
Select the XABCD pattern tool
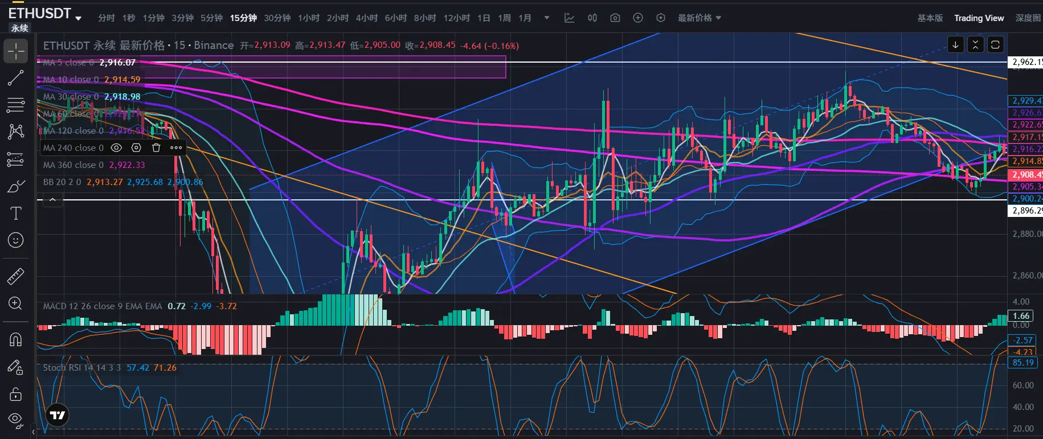tap(16, 132)
